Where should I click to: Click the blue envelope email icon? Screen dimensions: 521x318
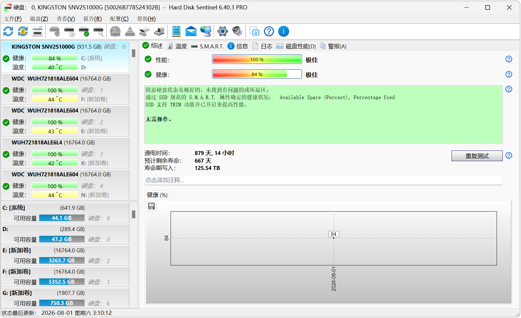(191, 31)
